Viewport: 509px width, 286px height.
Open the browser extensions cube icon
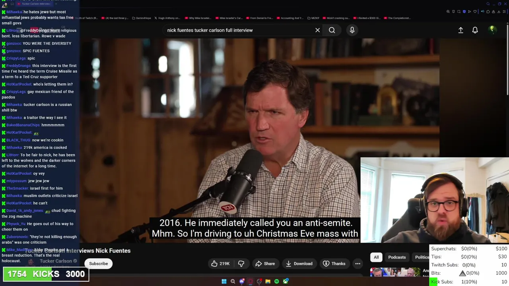pos(488,12)
